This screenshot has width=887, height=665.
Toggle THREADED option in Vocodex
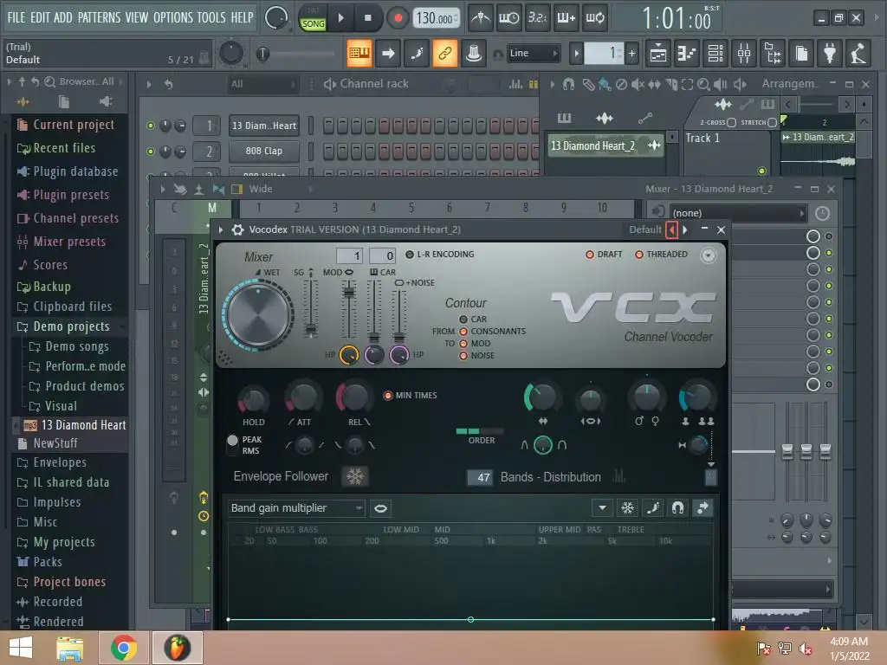[638, 255]
